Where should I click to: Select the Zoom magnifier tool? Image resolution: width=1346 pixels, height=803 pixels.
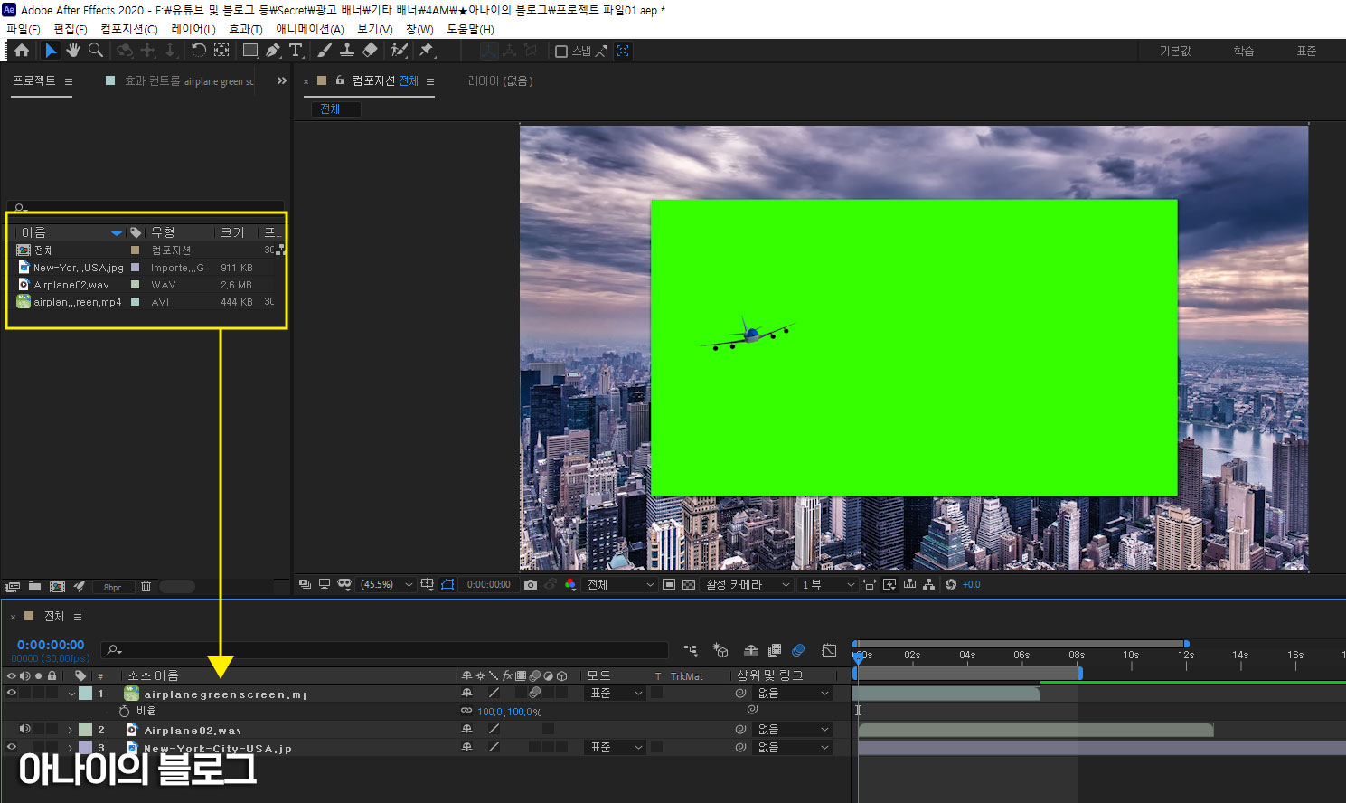pos(95,51)
